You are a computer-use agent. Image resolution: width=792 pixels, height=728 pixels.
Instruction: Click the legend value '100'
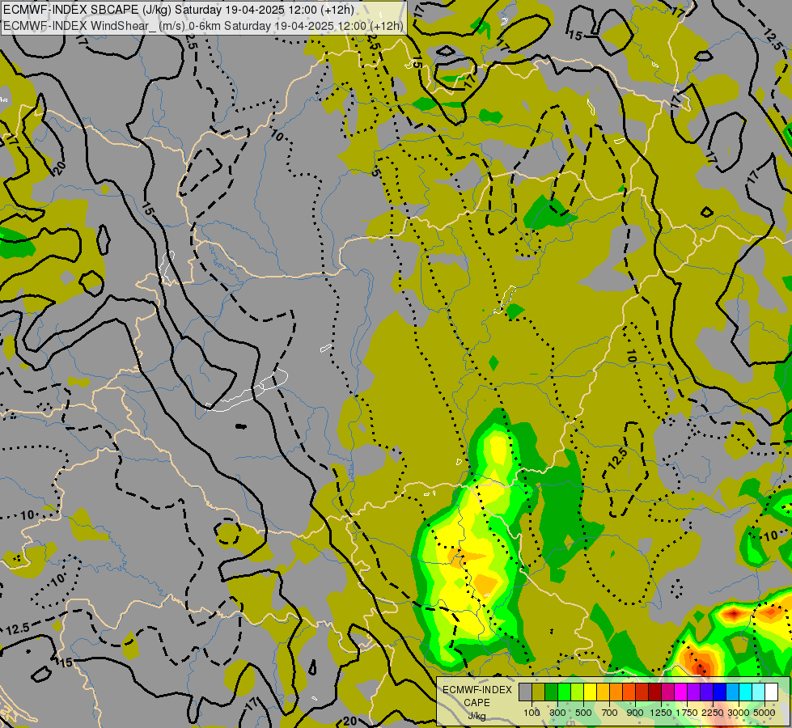click(x=532, y=713)
